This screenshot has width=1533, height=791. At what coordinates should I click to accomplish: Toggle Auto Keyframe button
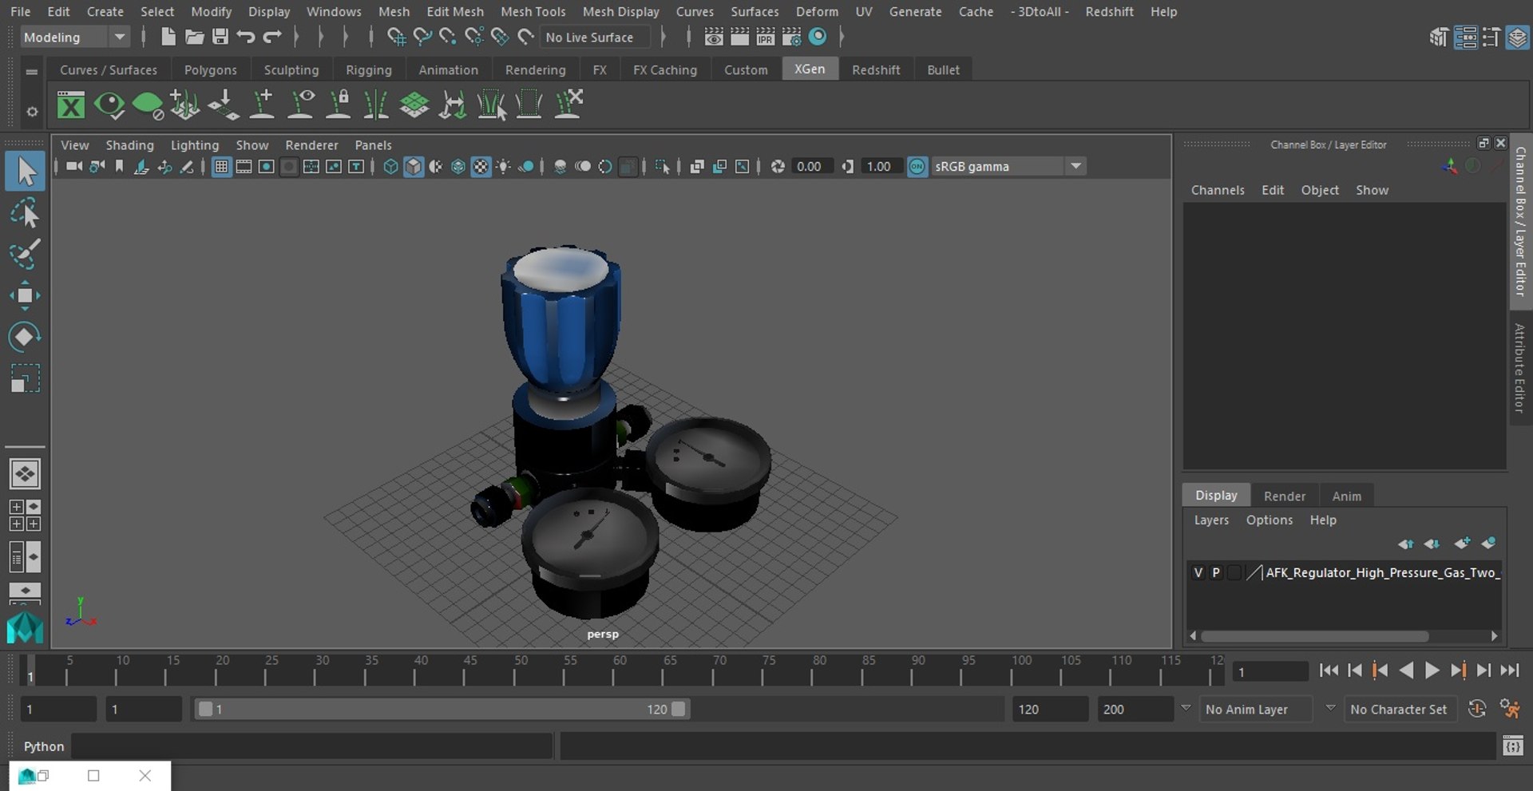pyautogui.click(x=1477, y=709)
